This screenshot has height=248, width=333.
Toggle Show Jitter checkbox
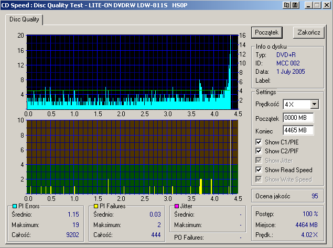(259, 160)
